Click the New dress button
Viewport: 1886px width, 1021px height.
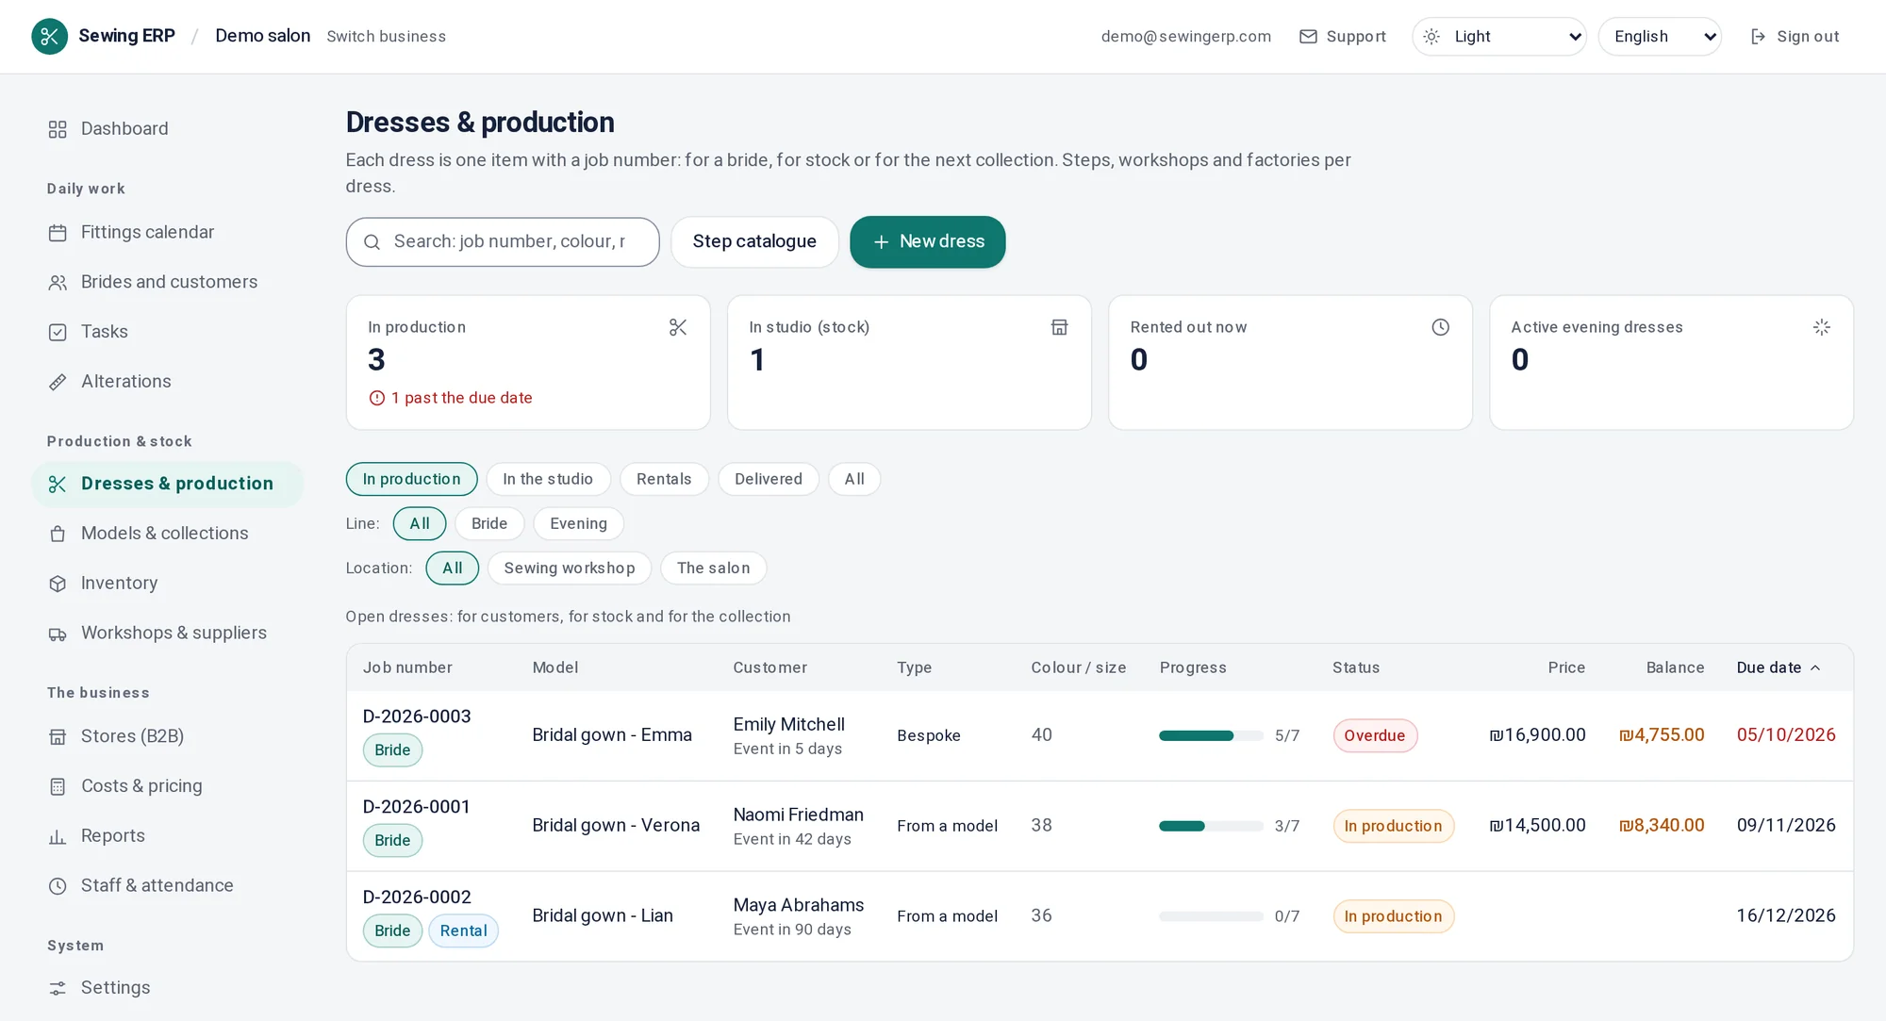(928, 242)
